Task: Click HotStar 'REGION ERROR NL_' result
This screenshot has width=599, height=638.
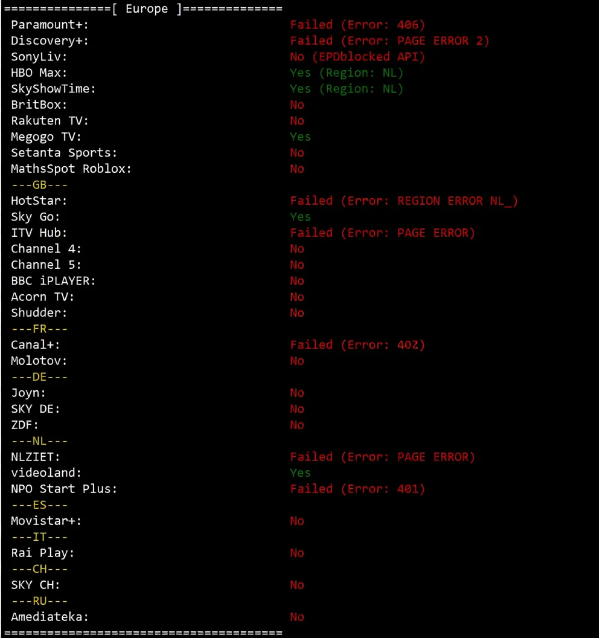Action: click(404, 201)
